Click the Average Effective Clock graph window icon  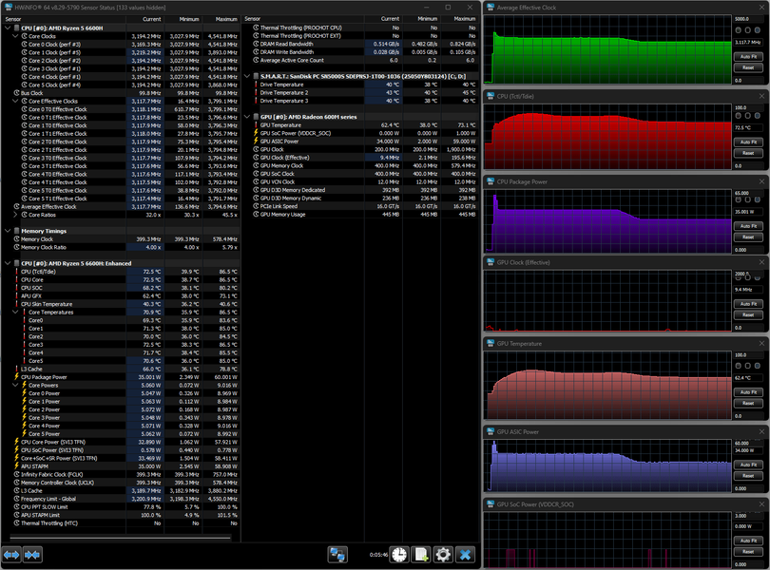coord(491,8)
